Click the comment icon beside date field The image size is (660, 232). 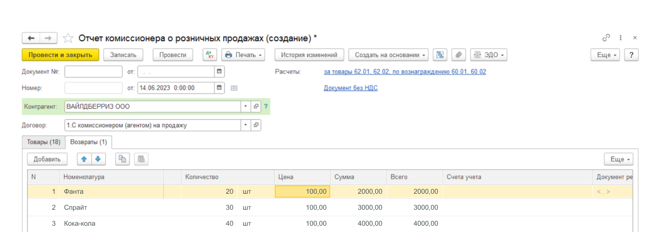(234, 88)
